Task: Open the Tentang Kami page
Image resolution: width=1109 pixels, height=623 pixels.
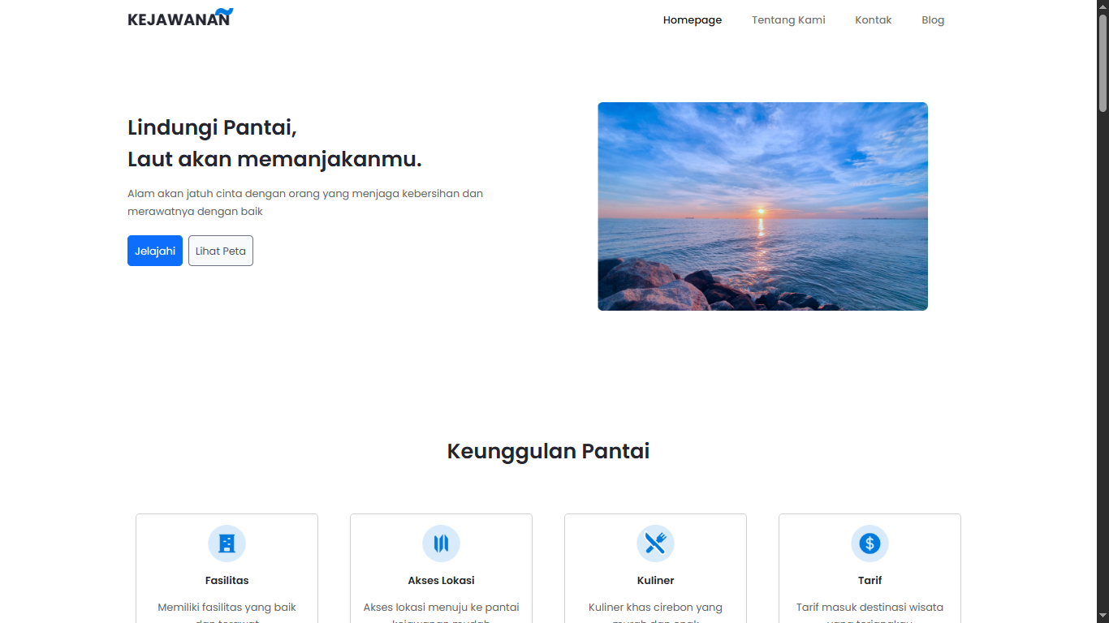Action: point(788,20)
